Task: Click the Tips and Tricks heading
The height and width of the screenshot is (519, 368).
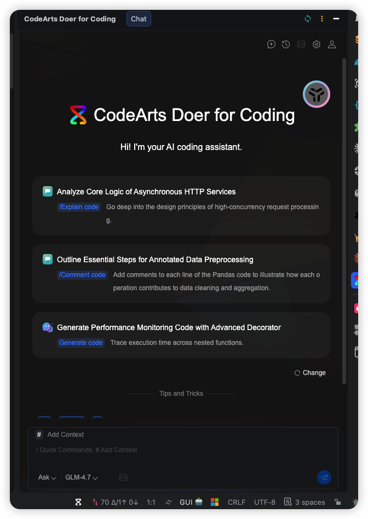Action: [181, 394]
